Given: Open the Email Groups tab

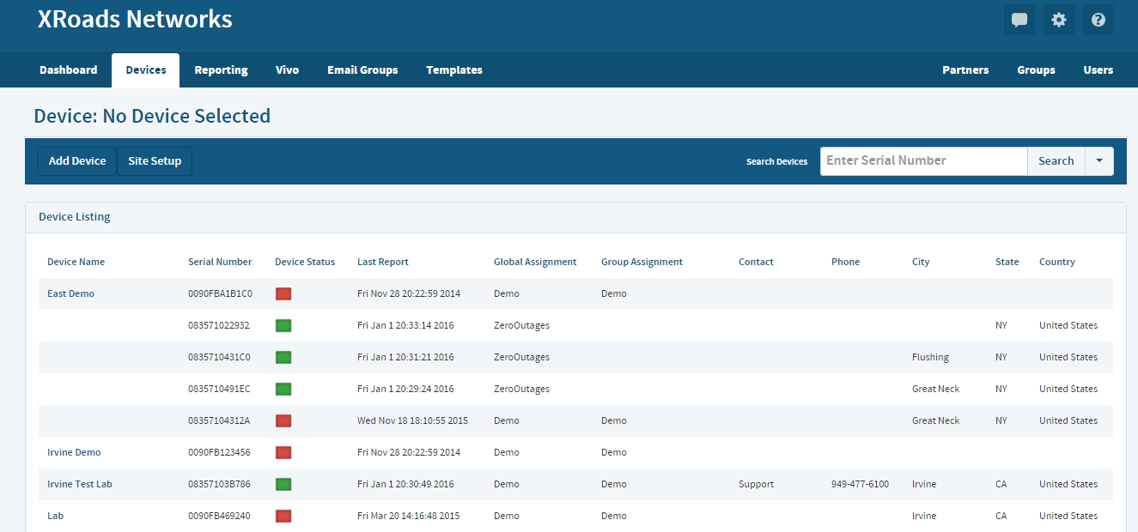Looking at the screenshot, I should 362,70.
